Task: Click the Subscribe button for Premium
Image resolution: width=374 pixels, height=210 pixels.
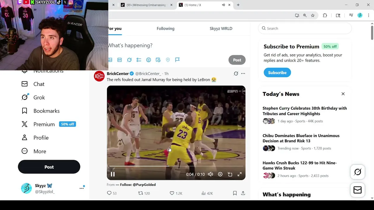Action: (x=277, y=73)
